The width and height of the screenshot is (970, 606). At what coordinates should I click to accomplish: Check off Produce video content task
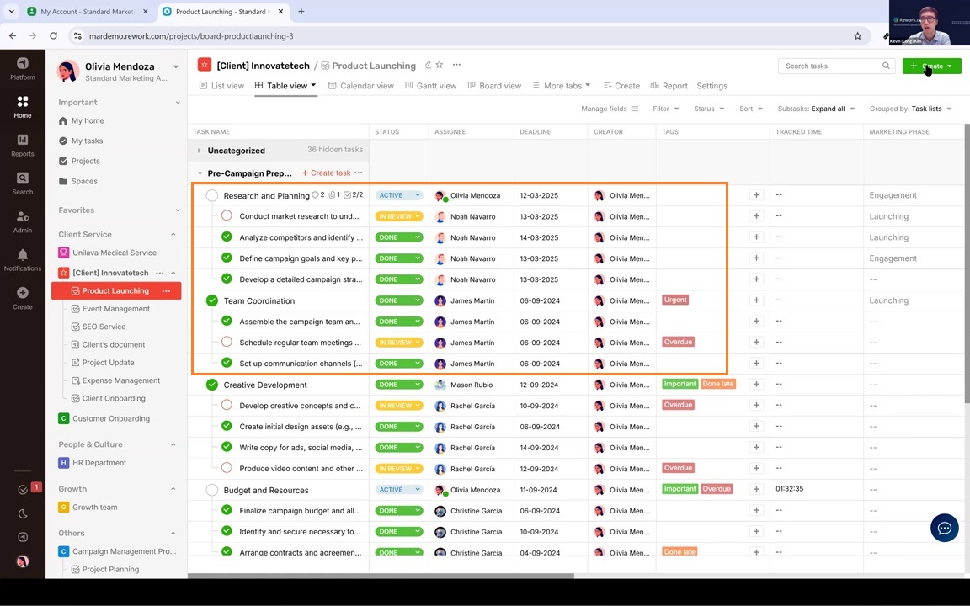pos(227,468)
